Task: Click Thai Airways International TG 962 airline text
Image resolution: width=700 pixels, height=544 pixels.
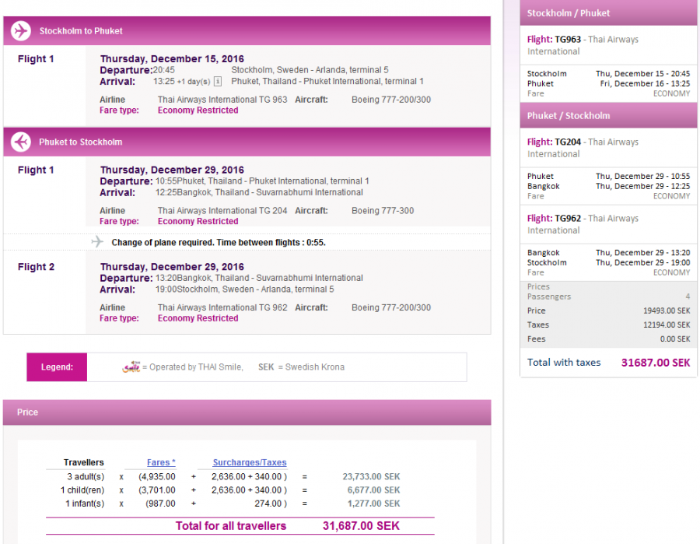Action: (222, 307)
